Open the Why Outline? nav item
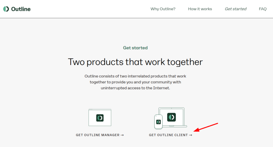 [x=163, y=9]
